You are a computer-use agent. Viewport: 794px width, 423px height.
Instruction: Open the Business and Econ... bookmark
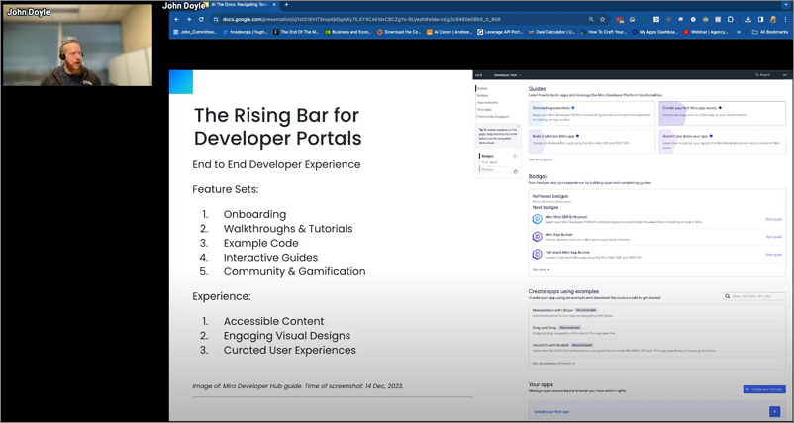[348, 32]
